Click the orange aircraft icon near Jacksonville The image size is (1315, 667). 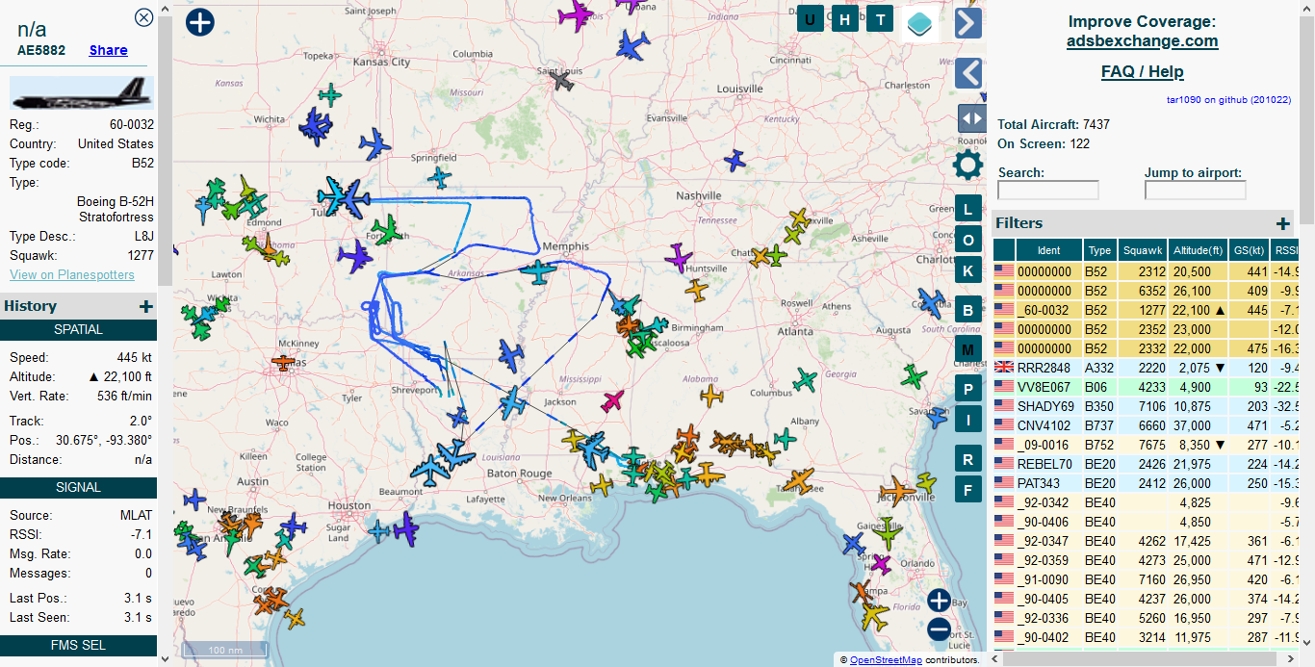point(898,490)
